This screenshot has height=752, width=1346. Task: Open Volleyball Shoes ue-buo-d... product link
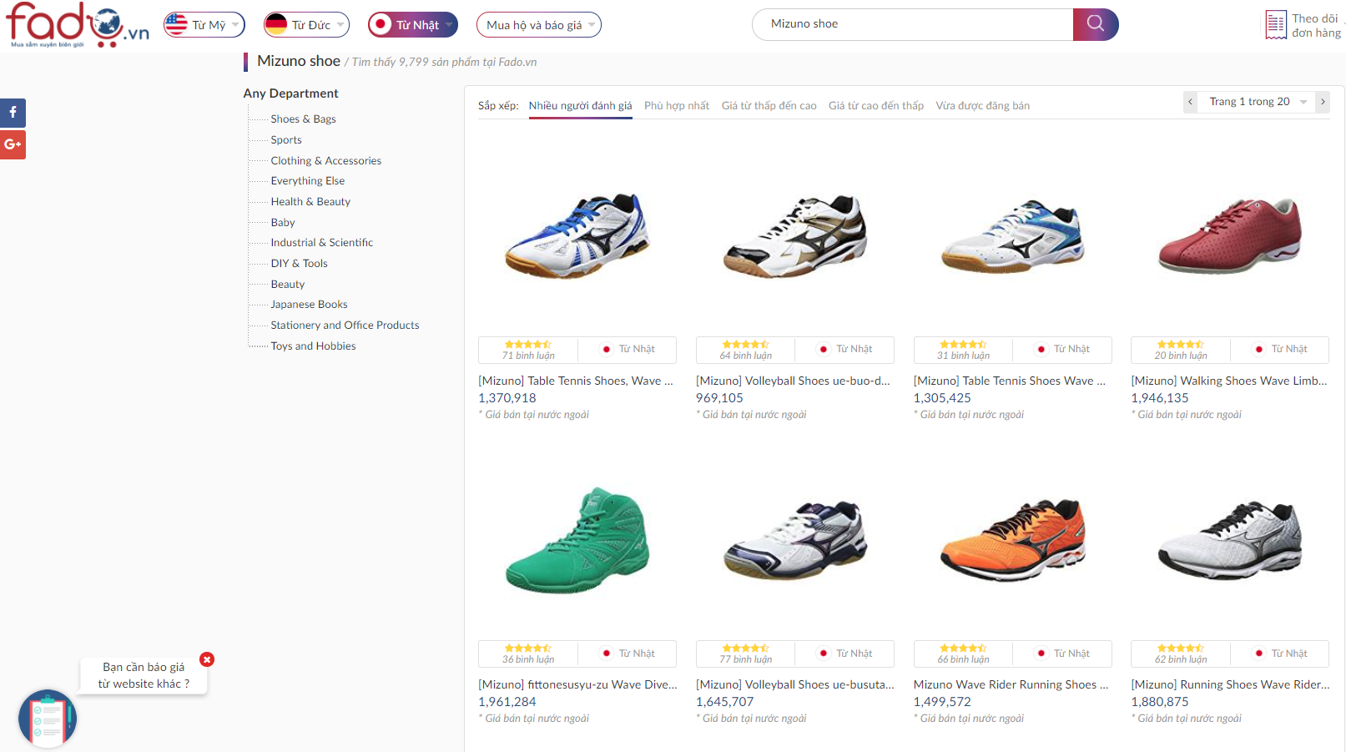click(794, 381)
